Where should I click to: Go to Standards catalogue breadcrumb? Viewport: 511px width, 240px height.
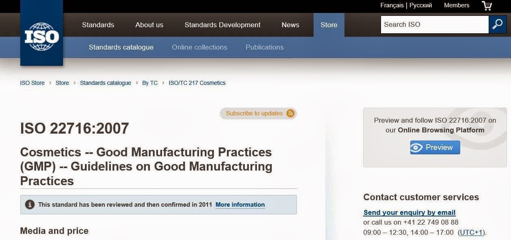point(106,83)
